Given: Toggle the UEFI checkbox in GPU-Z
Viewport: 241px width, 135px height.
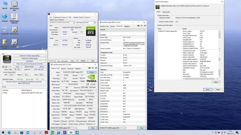Looking at the screenshot, I should coord(91,84).
